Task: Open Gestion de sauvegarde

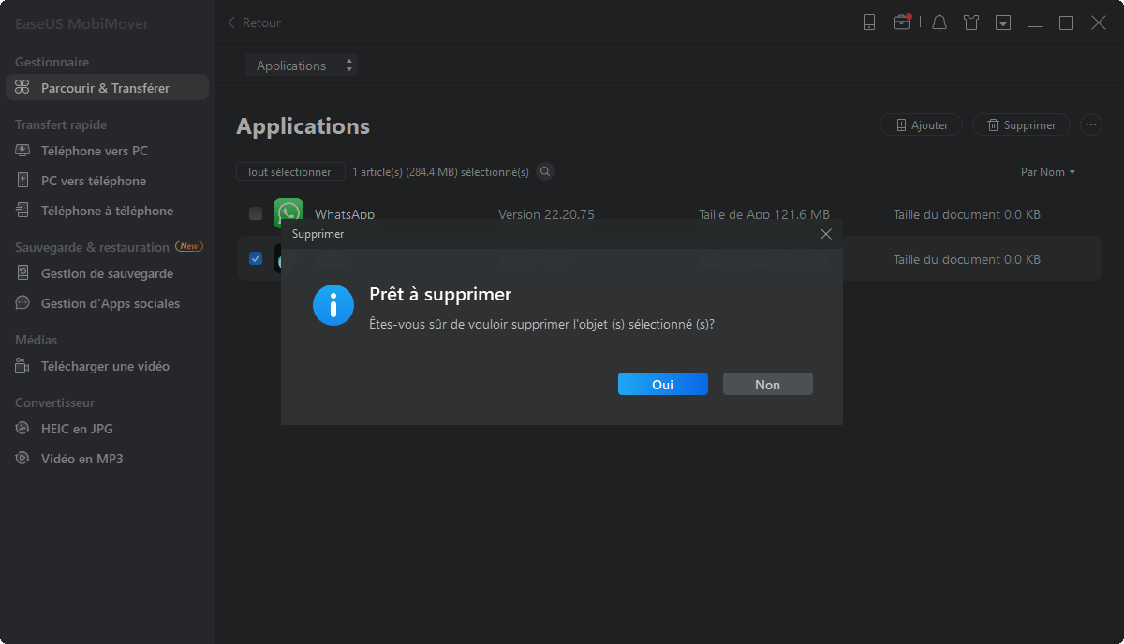Action: [98, 272]
